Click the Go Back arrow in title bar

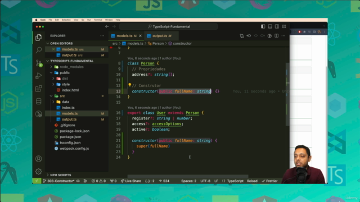click(107, 26)
